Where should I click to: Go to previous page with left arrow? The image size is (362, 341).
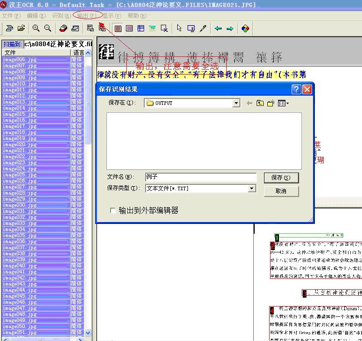click(x=218, y=28)
